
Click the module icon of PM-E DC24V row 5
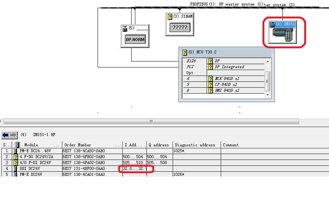coord(16,174)
